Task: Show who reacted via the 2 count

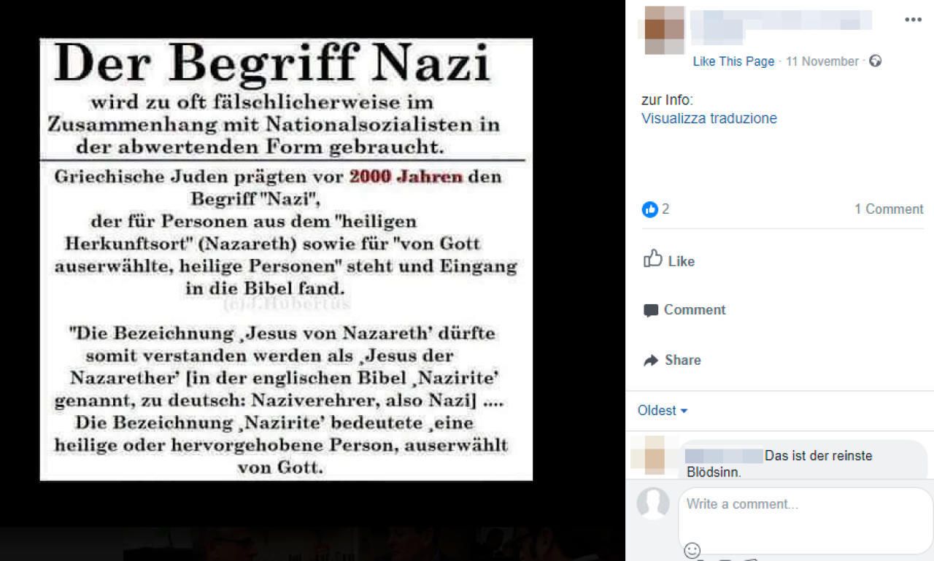Action: (x=665, y=209)
